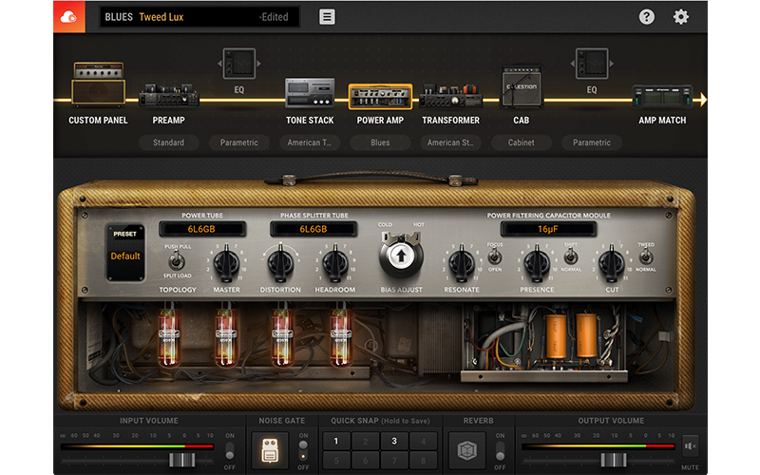Select the Preamp module icon
The height and width of the screenshot is (475, 760).
click(x=169, y=95)
